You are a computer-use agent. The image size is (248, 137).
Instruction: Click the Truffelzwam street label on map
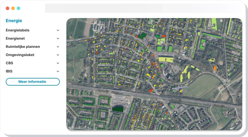pyautogui.click(x=106, y=96)
